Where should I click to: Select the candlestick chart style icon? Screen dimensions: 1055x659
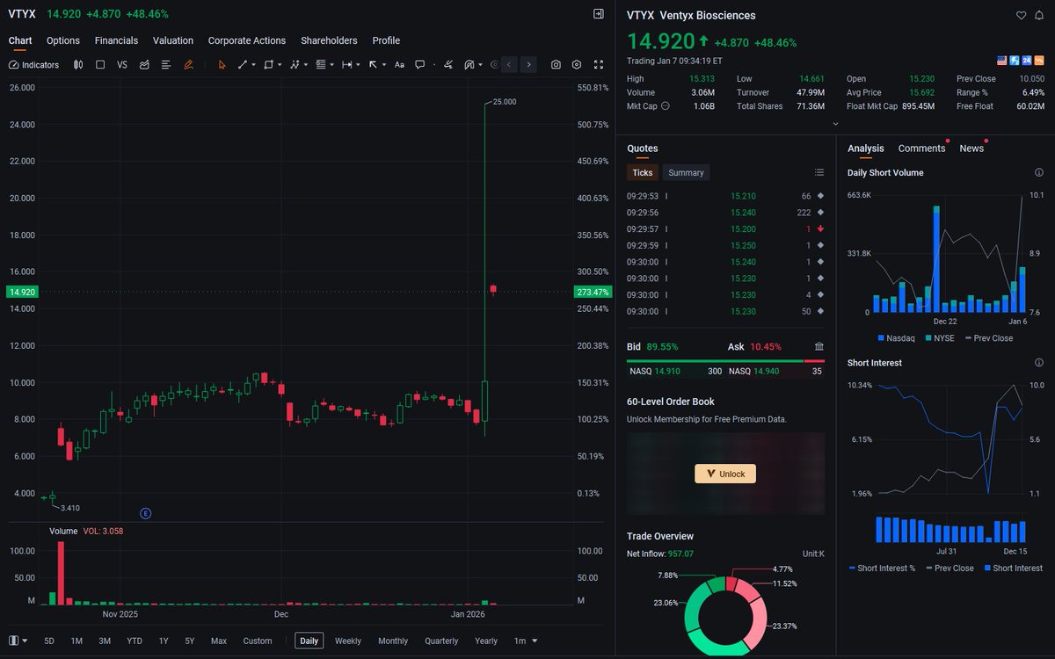point(78,64)
